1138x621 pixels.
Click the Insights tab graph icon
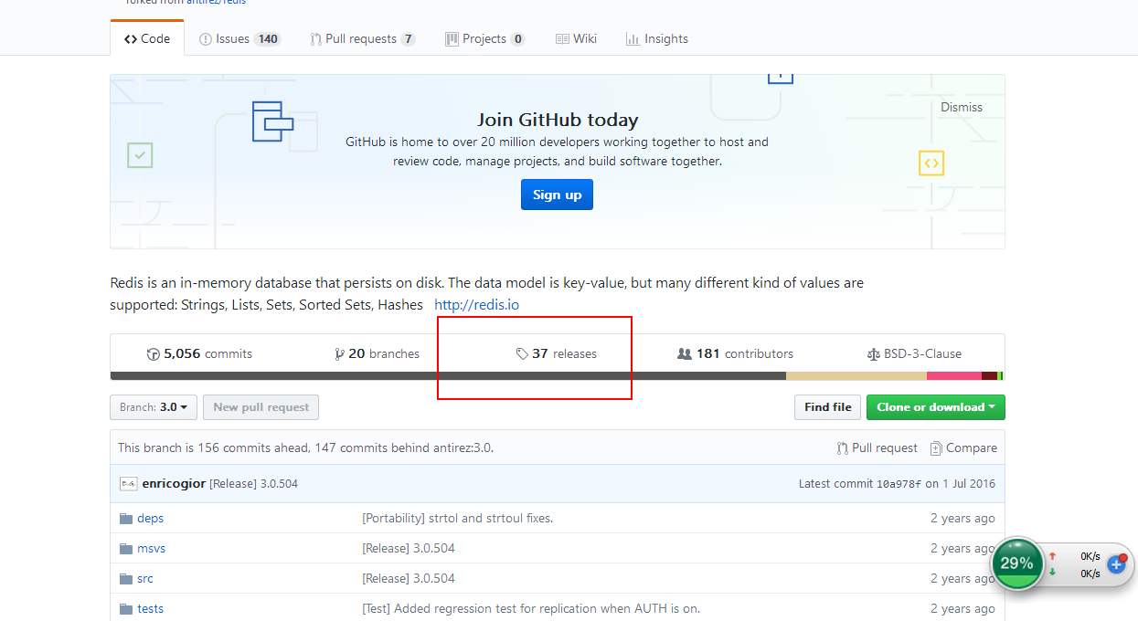click(633, 39)
